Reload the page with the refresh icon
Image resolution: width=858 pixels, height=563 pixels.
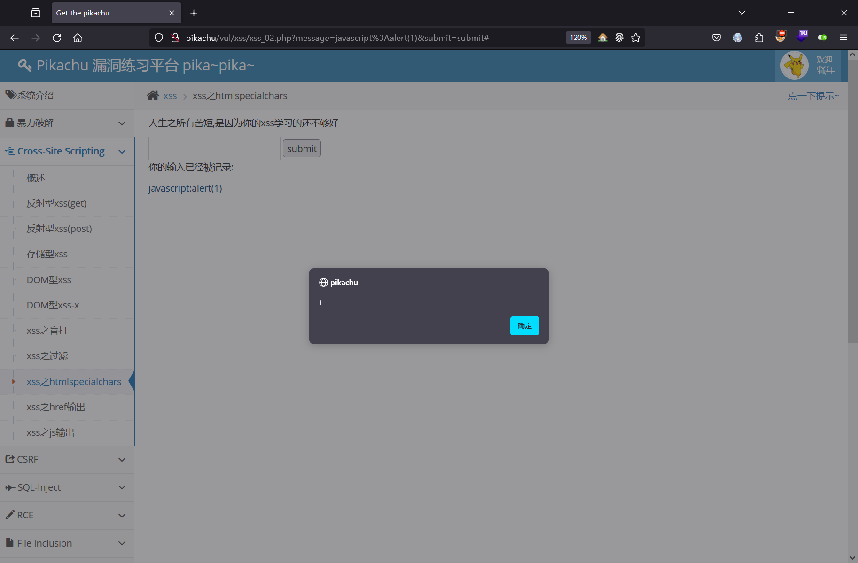pos(57,38)
